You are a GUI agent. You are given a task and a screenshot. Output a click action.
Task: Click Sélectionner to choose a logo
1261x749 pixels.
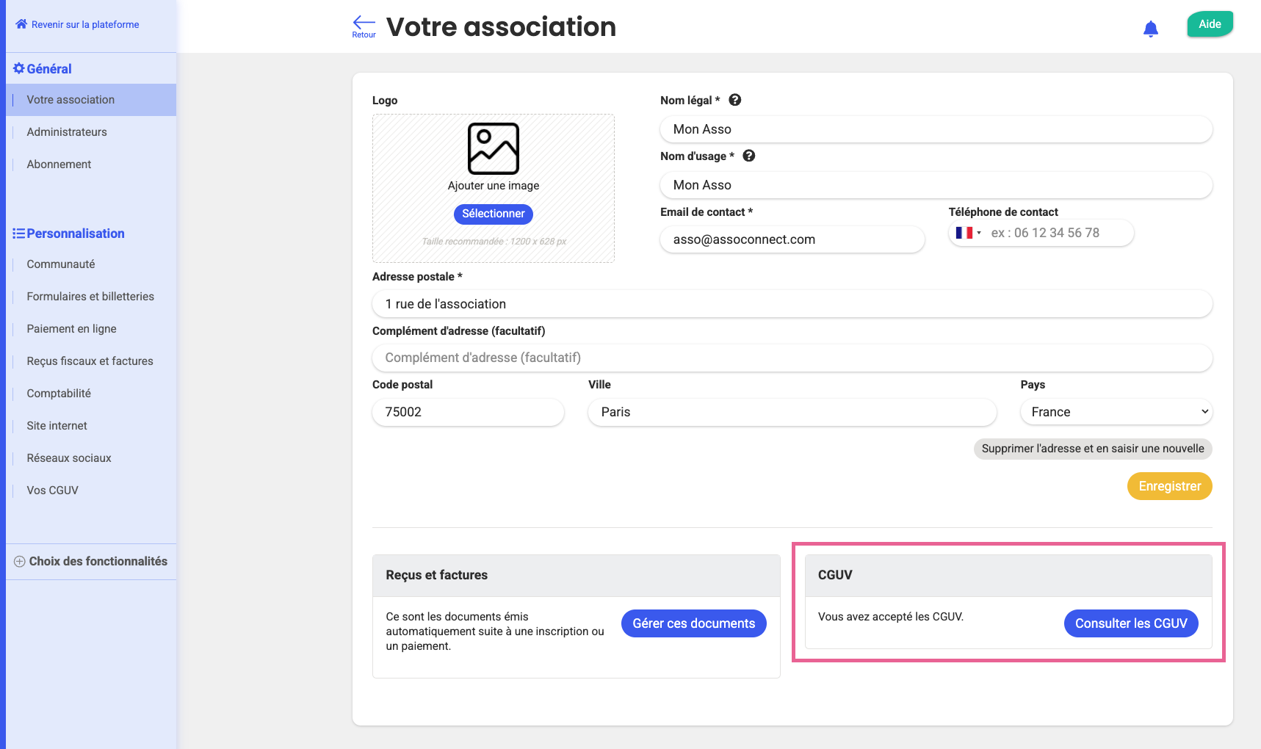[493, 214]
